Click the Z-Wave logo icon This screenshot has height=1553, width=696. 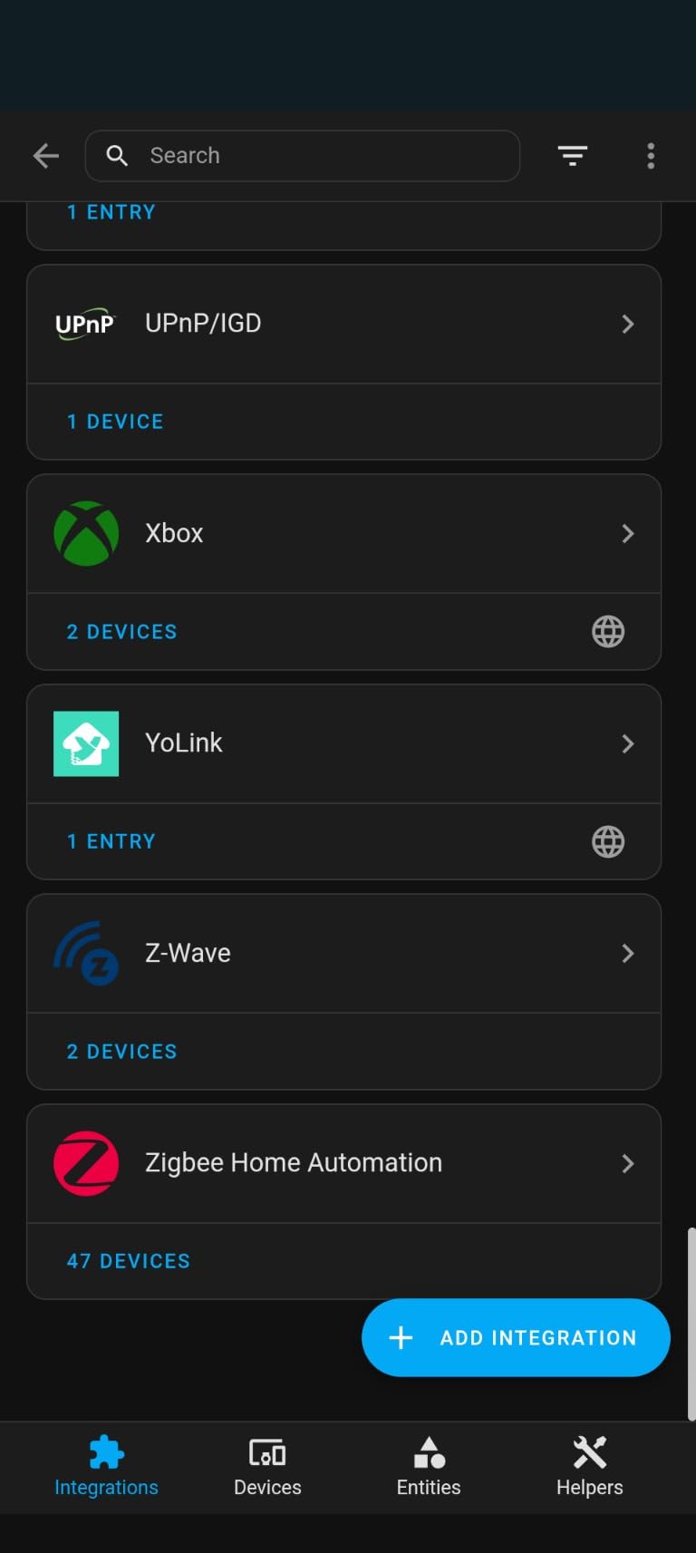coord(86,954)
